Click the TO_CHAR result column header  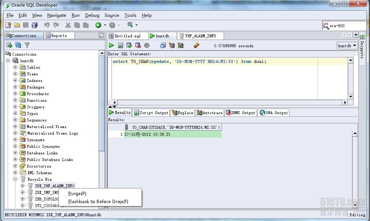point(173,127)
